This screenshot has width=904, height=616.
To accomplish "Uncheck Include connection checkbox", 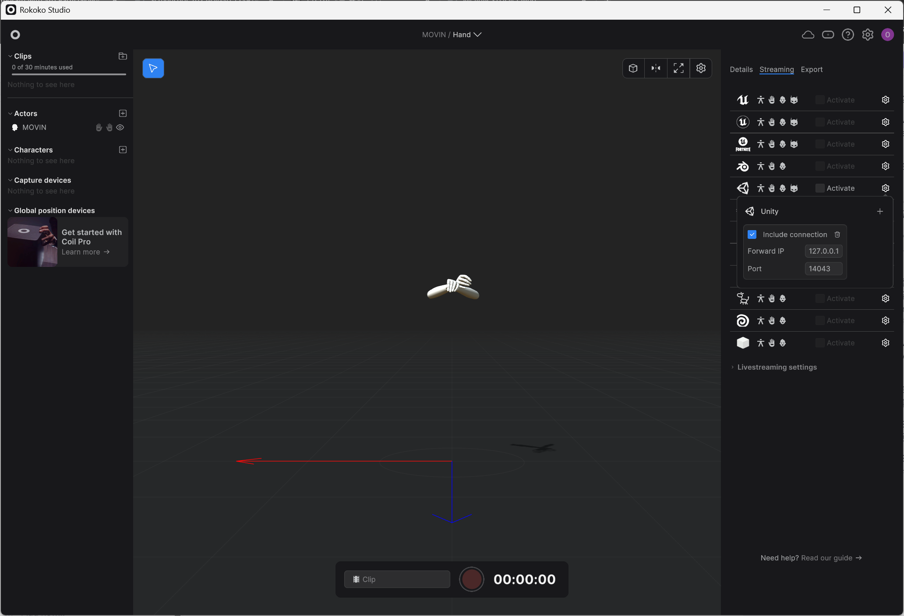I will click(x=752, y=234).
